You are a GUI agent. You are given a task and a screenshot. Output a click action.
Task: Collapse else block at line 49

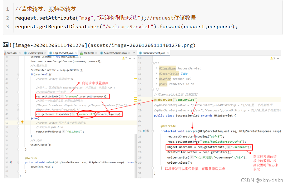(18, 118)
